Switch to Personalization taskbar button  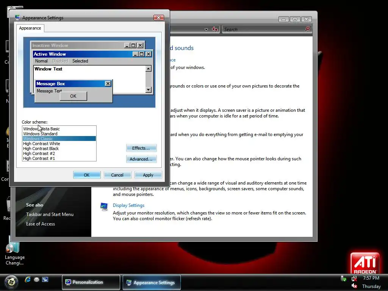click(x=91, y=282)
